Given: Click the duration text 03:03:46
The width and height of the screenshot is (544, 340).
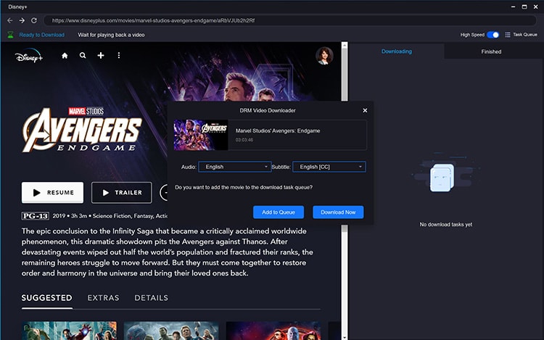Looking at the screenshot, I should [244, 140].
